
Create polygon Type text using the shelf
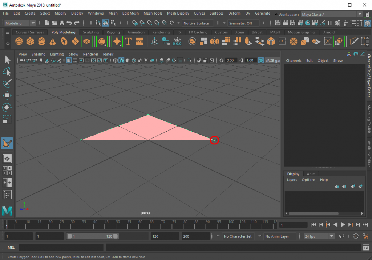pyautogui.click(x=128, y=41)
